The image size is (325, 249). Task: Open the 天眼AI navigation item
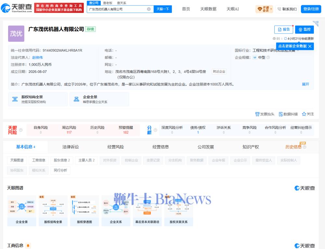click(x=233, y=9)
